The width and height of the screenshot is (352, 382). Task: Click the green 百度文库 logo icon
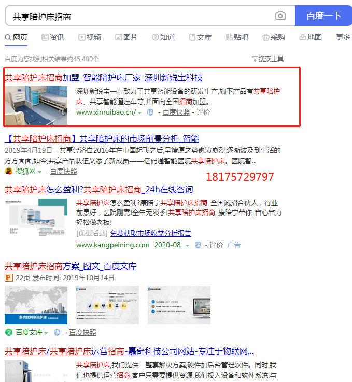9,332
